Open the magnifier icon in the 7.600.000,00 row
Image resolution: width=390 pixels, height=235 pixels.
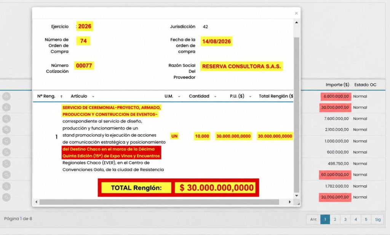[6, 119]
